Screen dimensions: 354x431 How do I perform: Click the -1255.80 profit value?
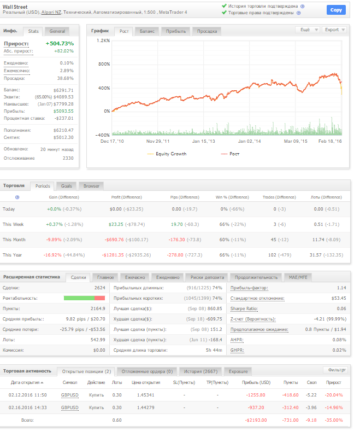tap(256, 395)
